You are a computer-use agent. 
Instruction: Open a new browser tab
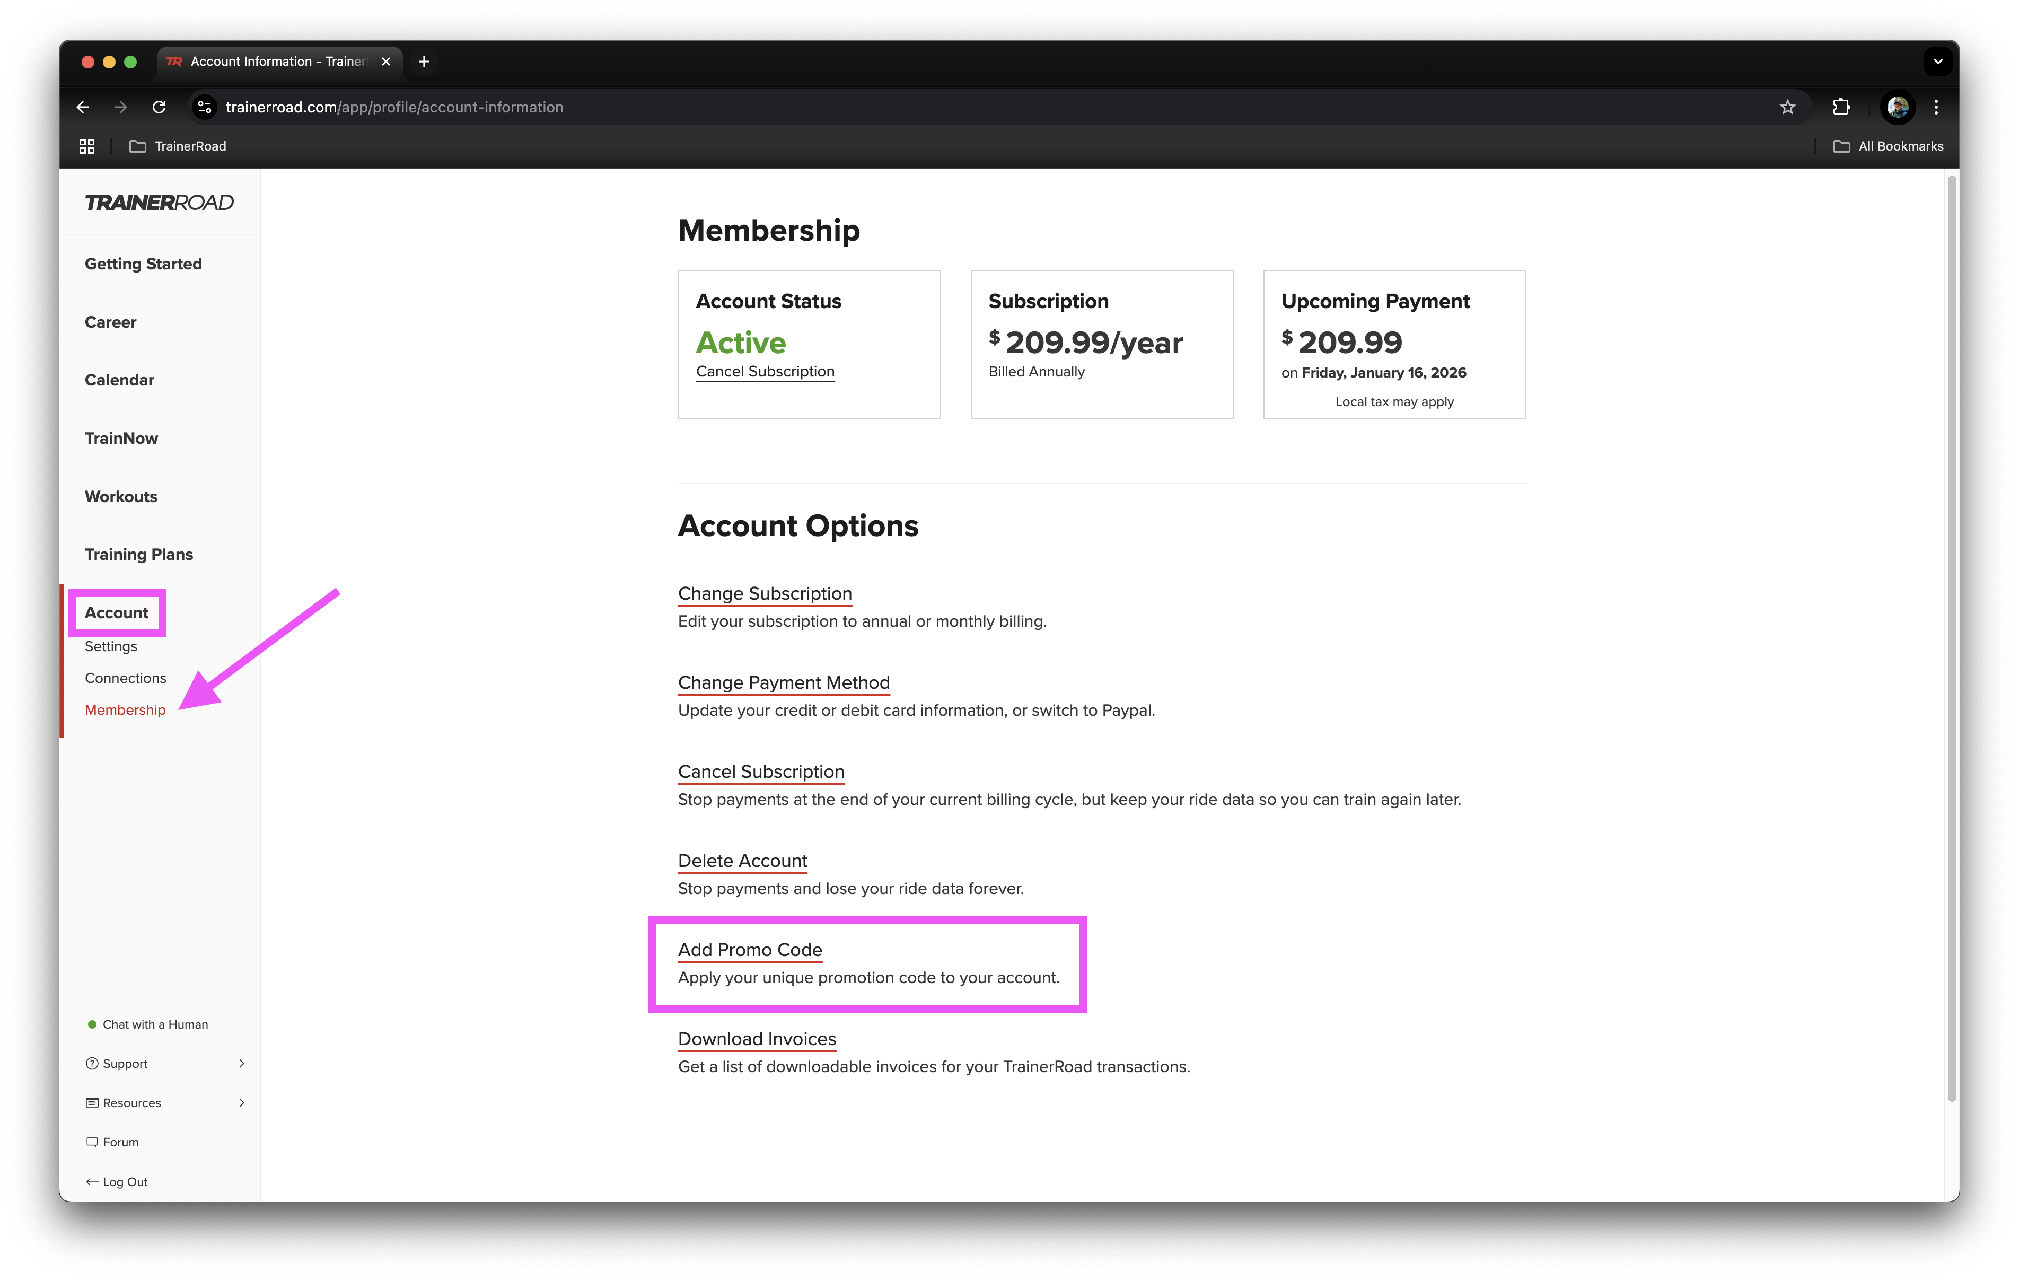coord(424,61)
